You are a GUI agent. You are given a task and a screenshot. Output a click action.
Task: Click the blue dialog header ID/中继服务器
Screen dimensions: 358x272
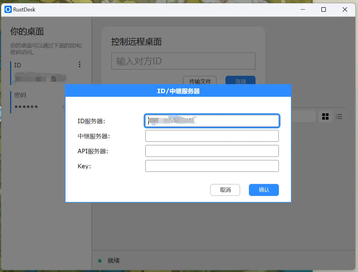coord(178,90)
